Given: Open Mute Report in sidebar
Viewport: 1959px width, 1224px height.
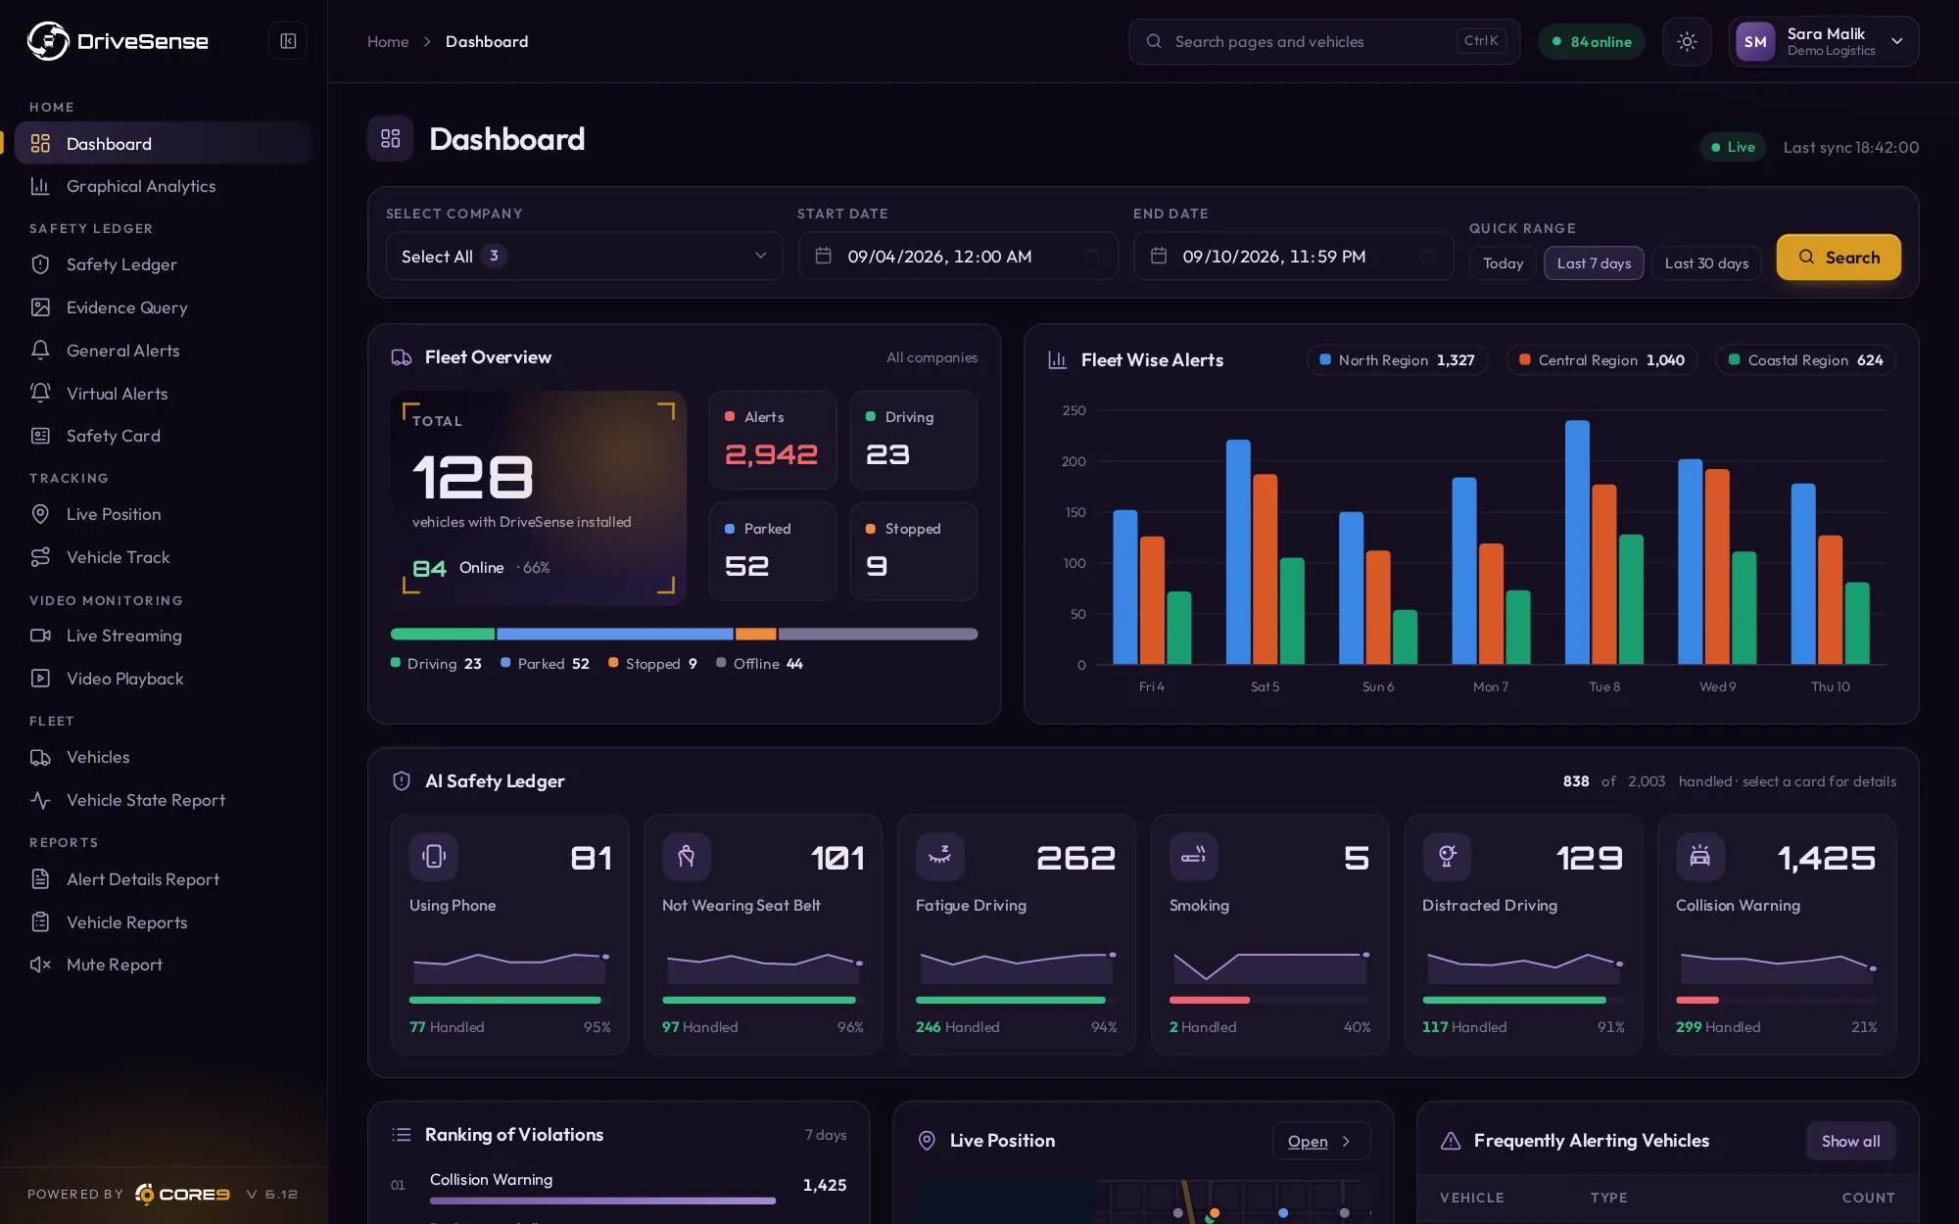Looking at the screenshot, I should pos(164,965).
